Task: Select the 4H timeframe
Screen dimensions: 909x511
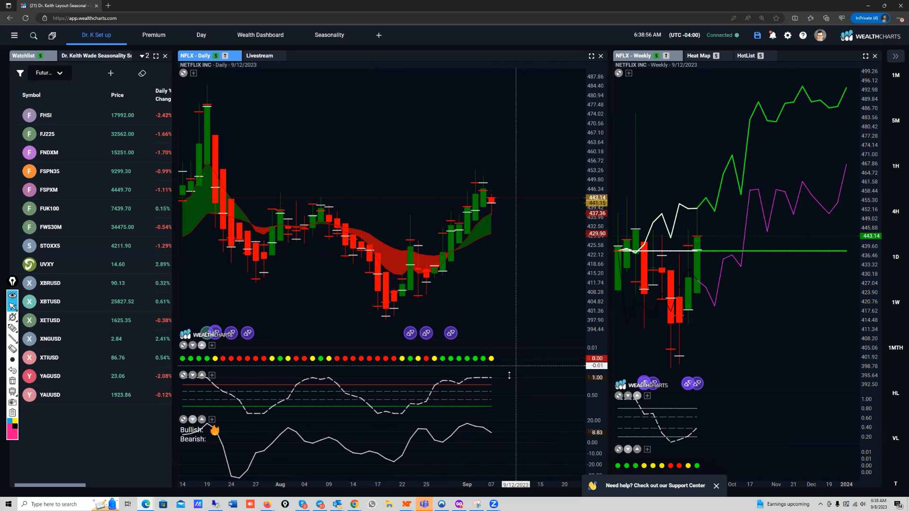Action: (x=896, y=211)
